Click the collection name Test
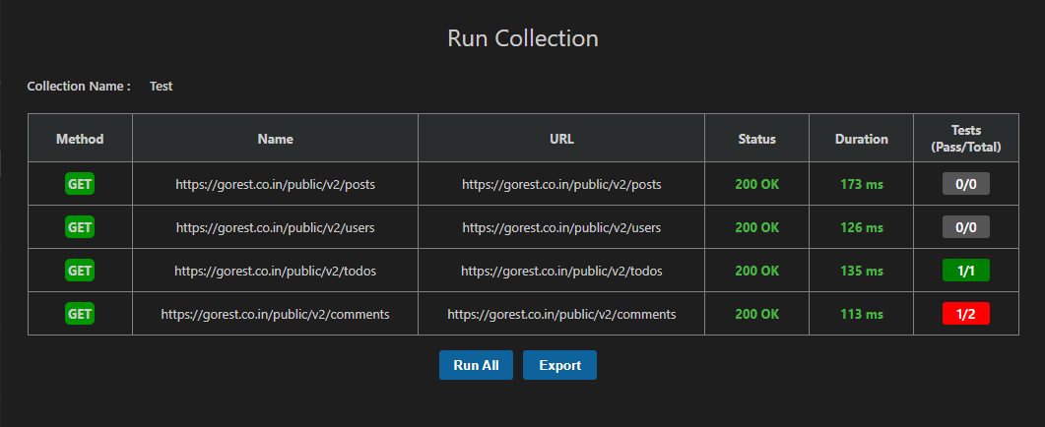 coord(161,87)
